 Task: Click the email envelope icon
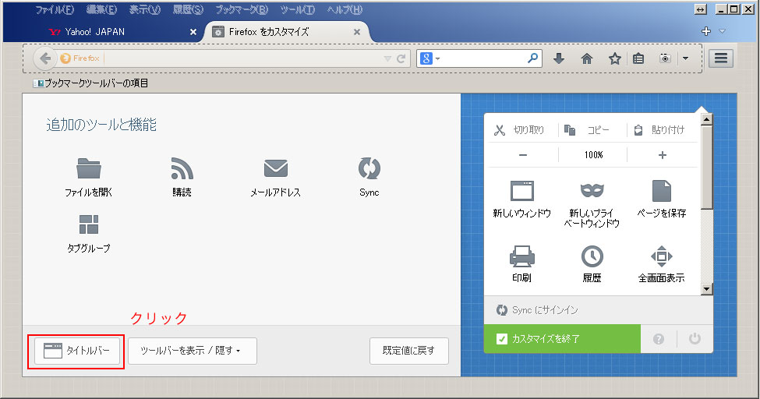pos(276,168)
